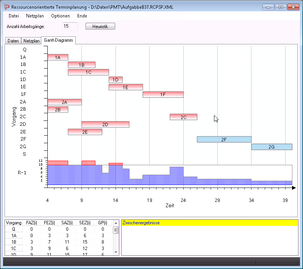Click the application icon in the title bar
This screenshot has height=269, width=303.
click(7, 7)
